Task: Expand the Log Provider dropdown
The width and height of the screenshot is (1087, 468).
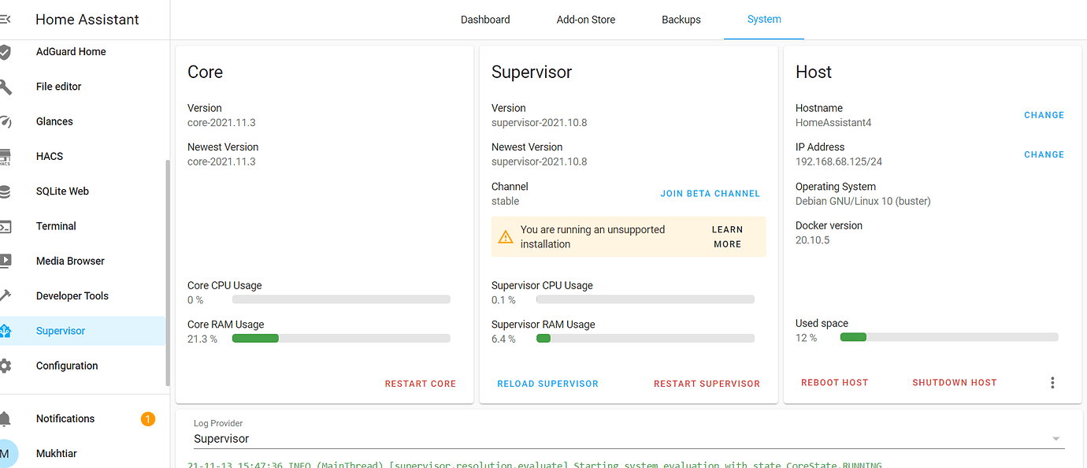Action: [1056, 439]
